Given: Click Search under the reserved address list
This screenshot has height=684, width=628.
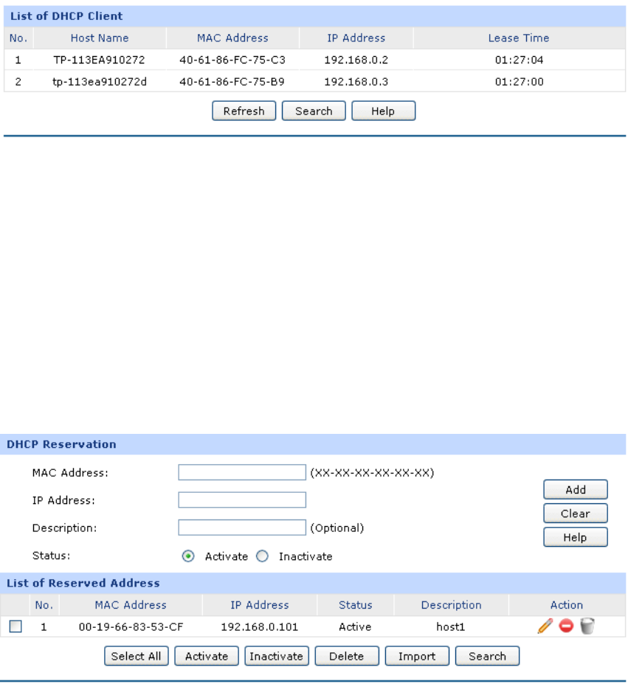Looking at the screenshot, I should point(487,656).
